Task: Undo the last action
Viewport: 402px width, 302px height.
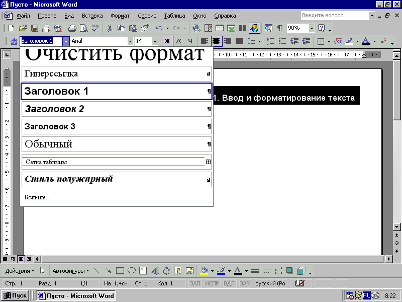Action: tap(159, 28)
